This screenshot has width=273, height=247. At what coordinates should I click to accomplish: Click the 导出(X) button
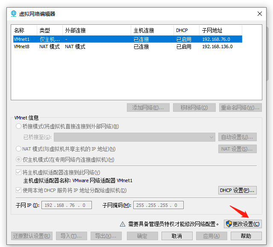pyautogui.click(x=106, y=236)
